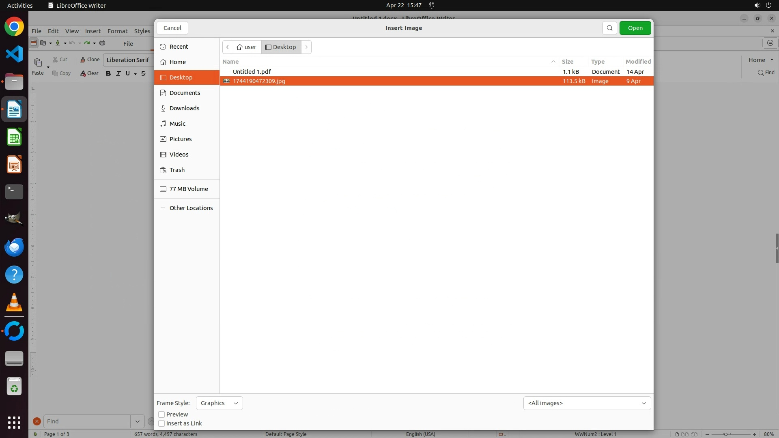This screenshot has width=779, height=438.
Task: Click the search icon in the dialog header
Action: click(x=609, y=28)
